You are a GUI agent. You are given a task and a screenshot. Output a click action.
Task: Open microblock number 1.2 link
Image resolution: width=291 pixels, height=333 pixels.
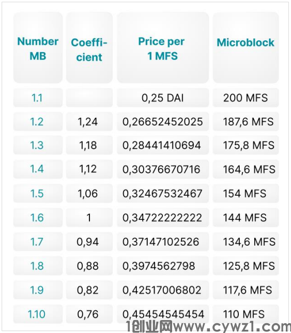(x=37, y=122)
